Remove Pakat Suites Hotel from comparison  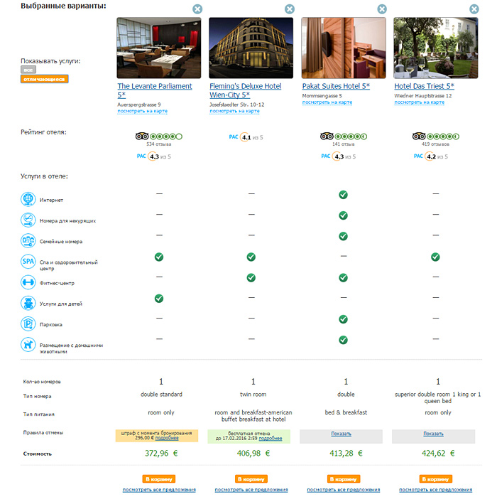382,9
